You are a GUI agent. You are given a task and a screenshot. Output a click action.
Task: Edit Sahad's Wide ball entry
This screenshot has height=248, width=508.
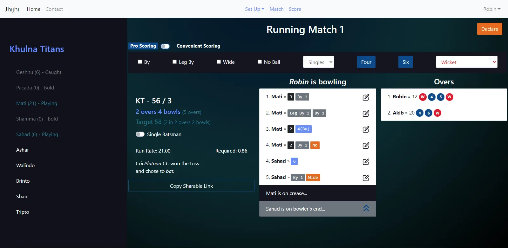(x=366, y=178)
